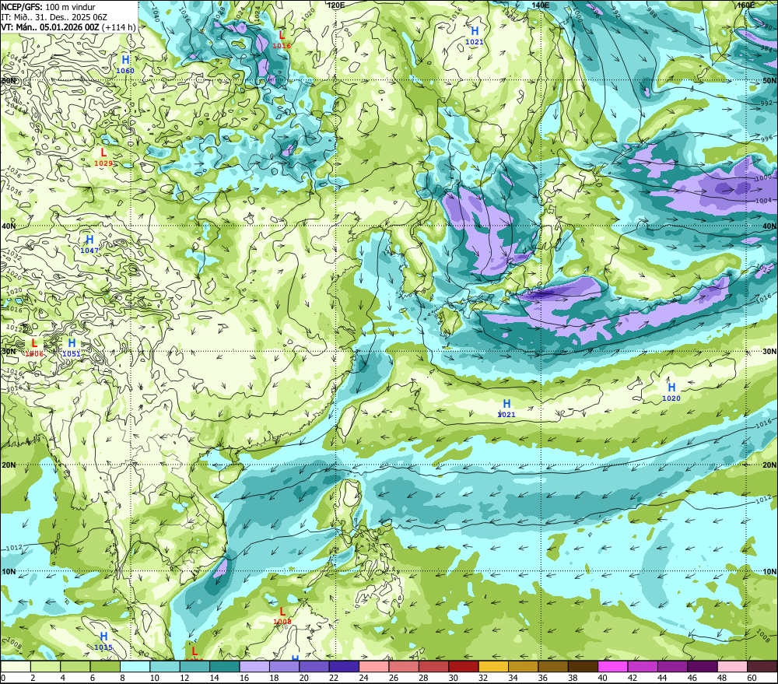
Task: Click the legend value 40
Action: [x=602, y=678]
